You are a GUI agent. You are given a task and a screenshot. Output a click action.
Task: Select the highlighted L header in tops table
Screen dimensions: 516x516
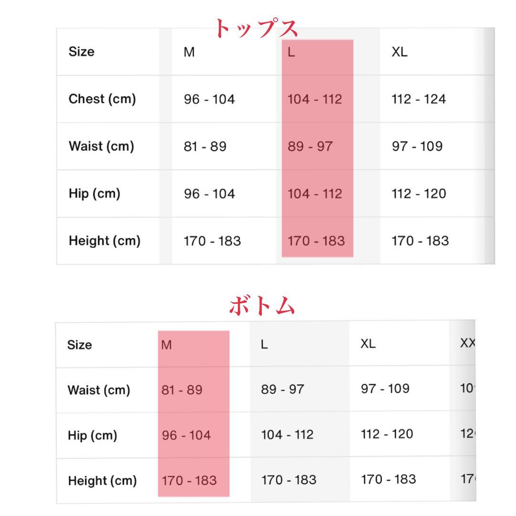coord(291,53)
